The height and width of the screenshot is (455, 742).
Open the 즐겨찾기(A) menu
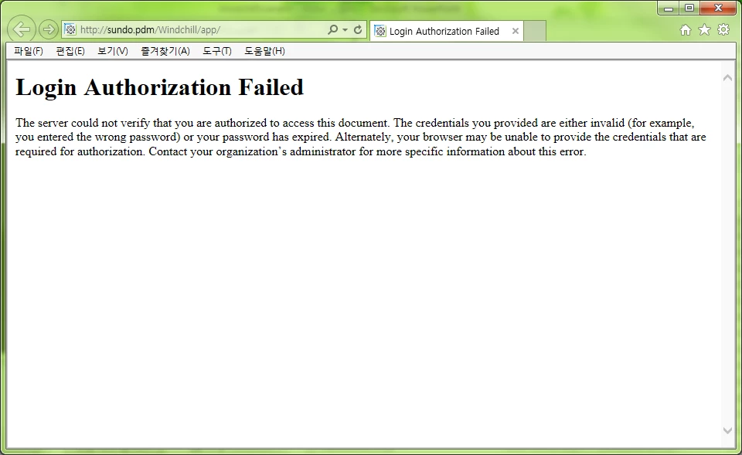[x=165, y=51]
